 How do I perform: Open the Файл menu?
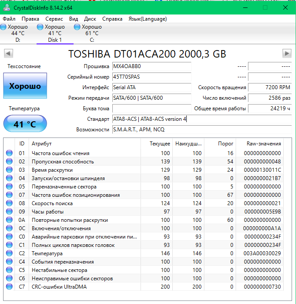9,19
